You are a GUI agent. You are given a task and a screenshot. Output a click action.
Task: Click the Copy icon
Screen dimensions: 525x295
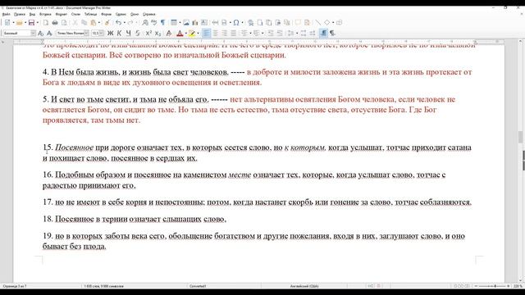[x=84, y=23]
